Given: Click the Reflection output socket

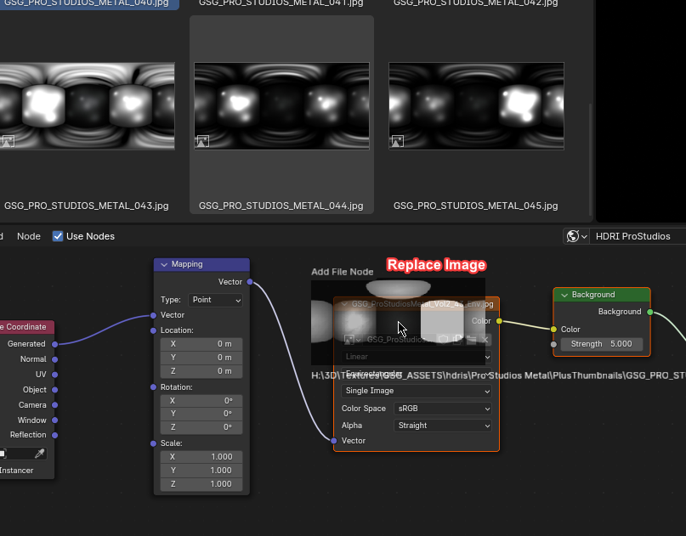Looking at the screenshot, I should [x=54, y=435].
